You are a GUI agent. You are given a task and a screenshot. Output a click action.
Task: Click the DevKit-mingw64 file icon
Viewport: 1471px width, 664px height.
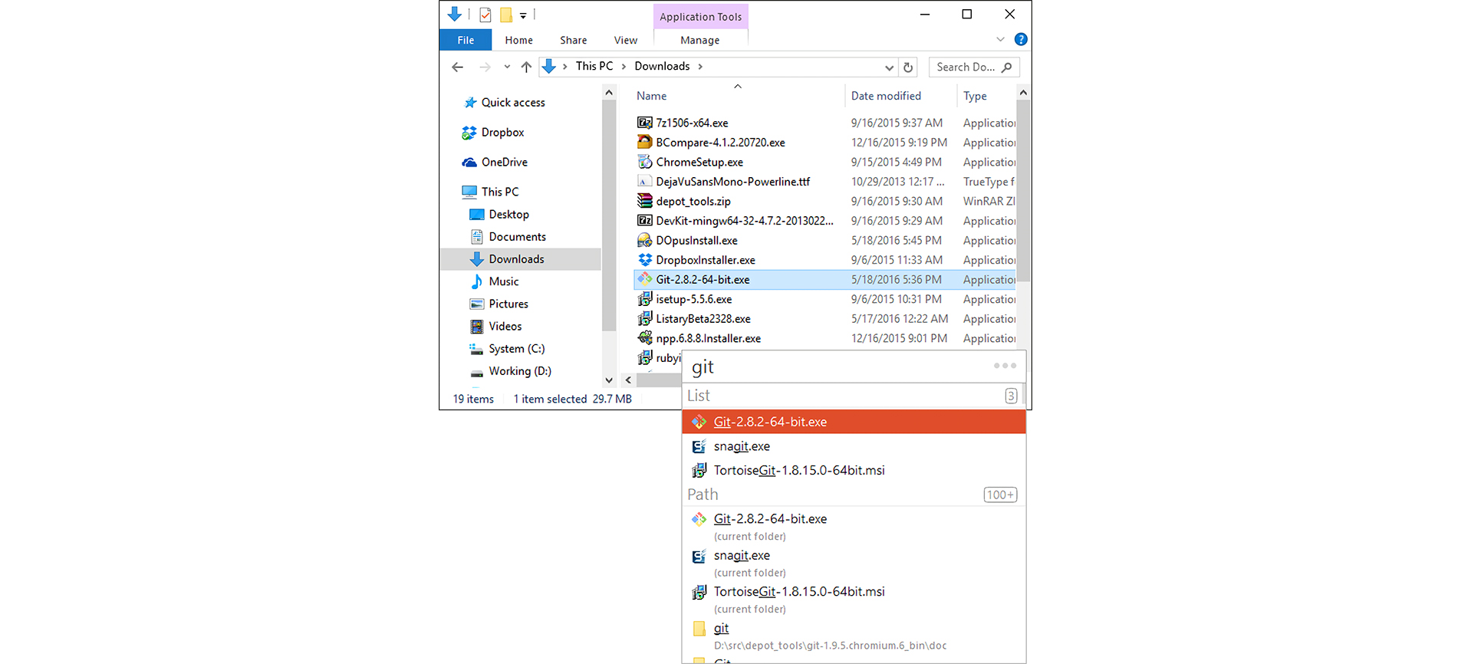click(x=645, y=221)
